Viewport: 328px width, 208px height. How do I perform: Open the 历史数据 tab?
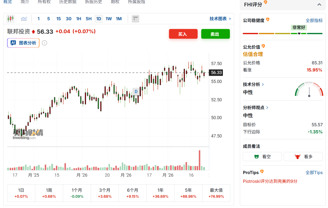tap(68, 2)
